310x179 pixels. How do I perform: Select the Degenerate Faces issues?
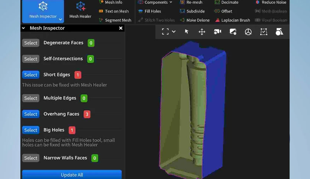pyautogui.click(x=31, y=43)
